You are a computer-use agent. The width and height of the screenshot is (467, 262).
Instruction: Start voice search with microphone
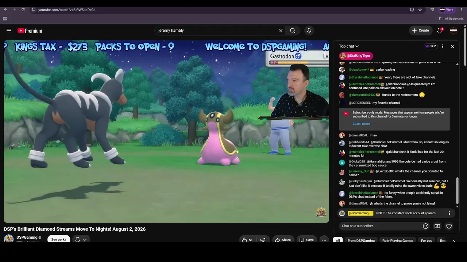pyautogui.click(x=309, y=31)
